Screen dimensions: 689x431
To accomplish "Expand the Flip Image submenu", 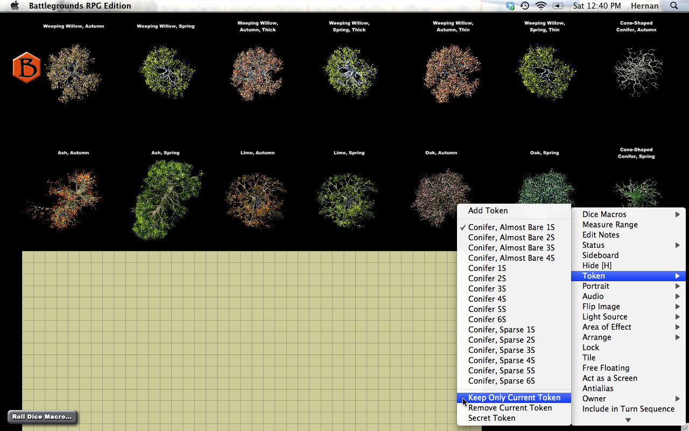I will click(x=628, y=307).
